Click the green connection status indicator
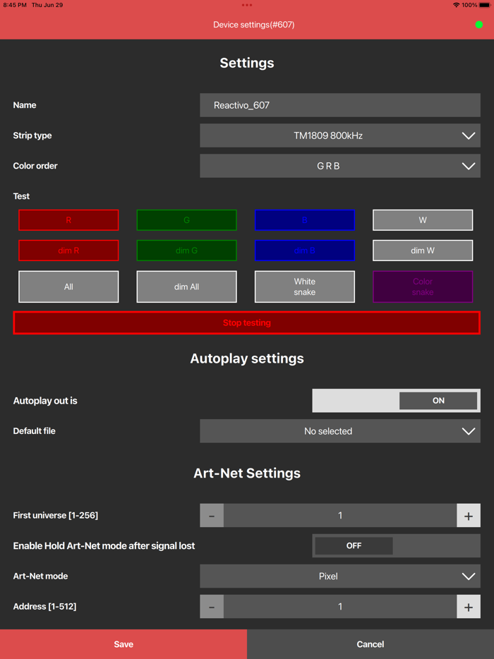 point(479,25)
